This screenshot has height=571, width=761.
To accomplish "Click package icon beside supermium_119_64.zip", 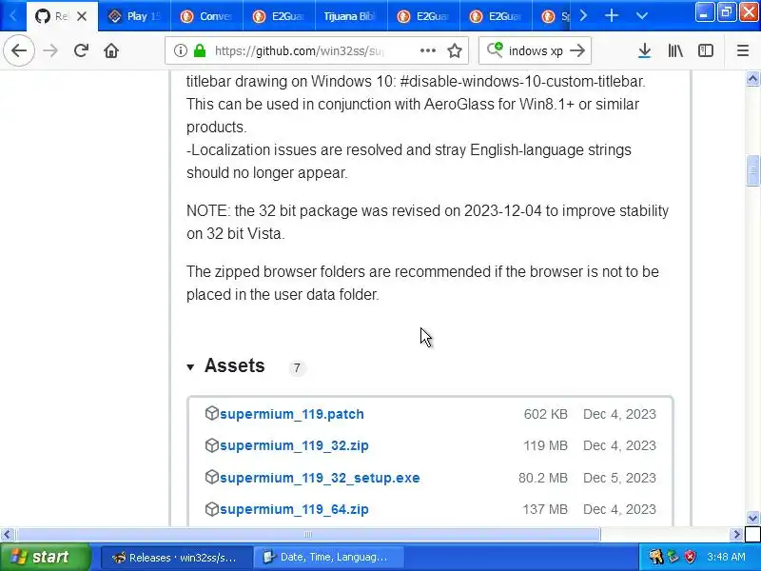I will (211, 508).
